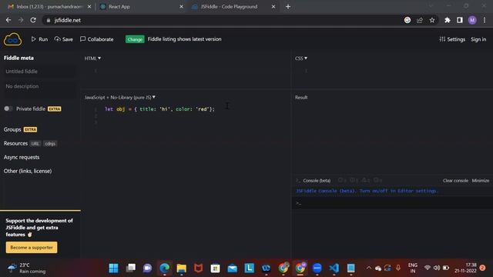
Task: Go forward in browser history
Action: point(21,20)
